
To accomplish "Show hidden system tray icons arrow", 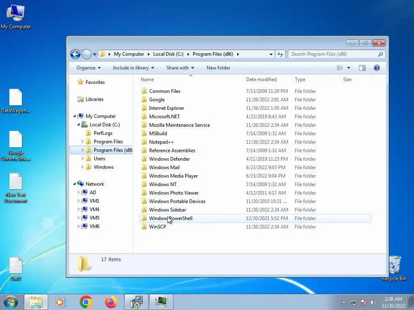I will click(x=344, y=302).
